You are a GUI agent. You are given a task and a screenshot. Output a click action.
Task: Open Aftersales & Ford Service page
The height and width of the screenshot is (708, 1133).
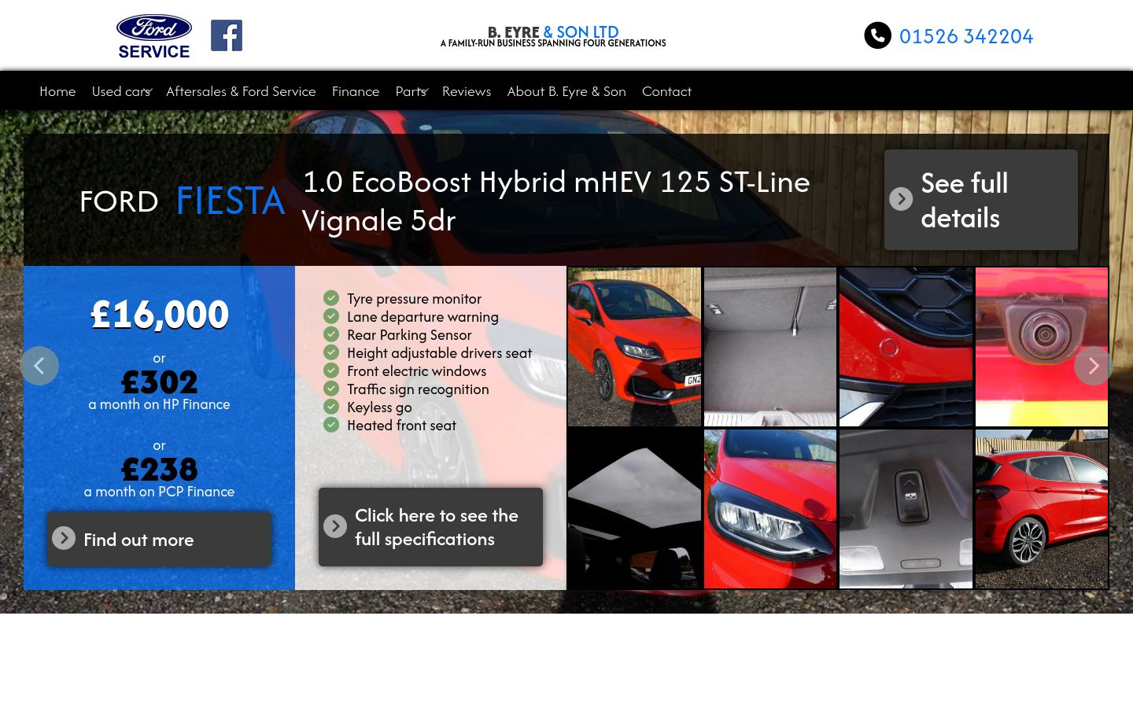tap(241, 91)
